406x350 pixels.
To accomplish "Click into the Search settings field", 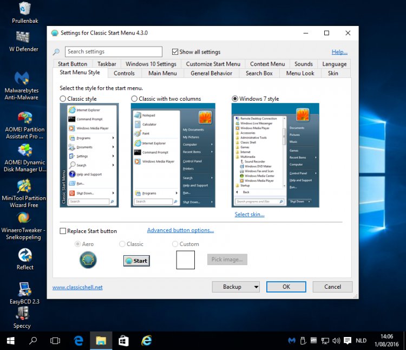I will 114,52.
